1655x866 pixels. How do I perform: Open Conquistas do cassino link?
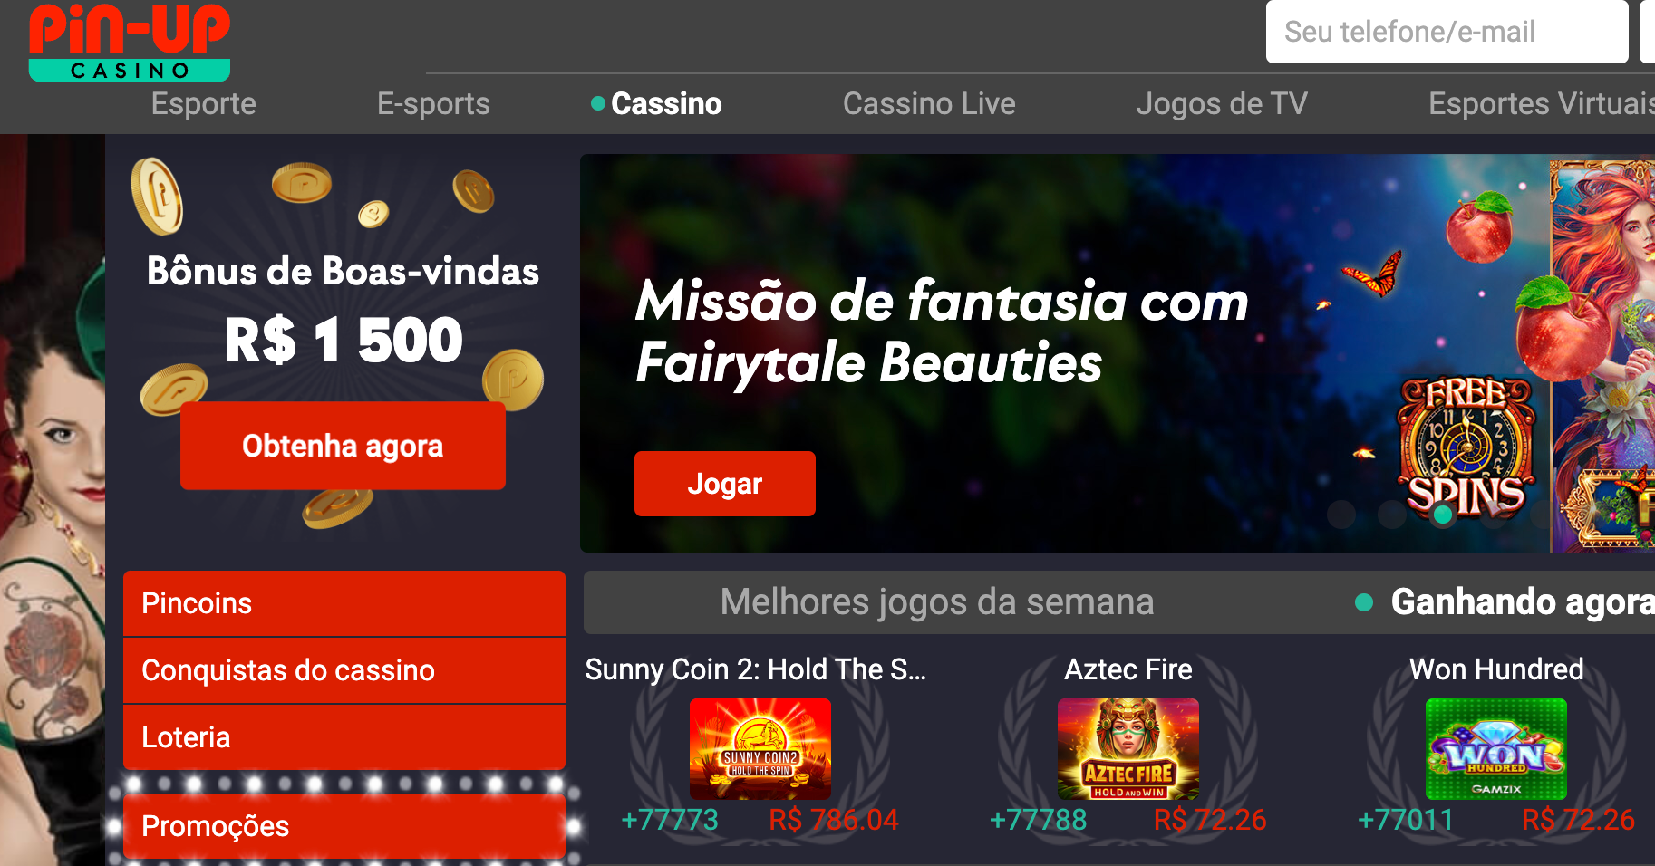tap(344, 670)
